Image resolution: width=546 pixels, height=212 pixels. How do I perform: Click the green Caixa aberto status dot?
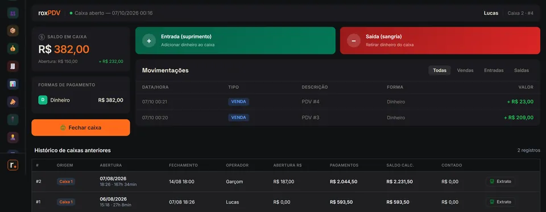coord(71,13)
